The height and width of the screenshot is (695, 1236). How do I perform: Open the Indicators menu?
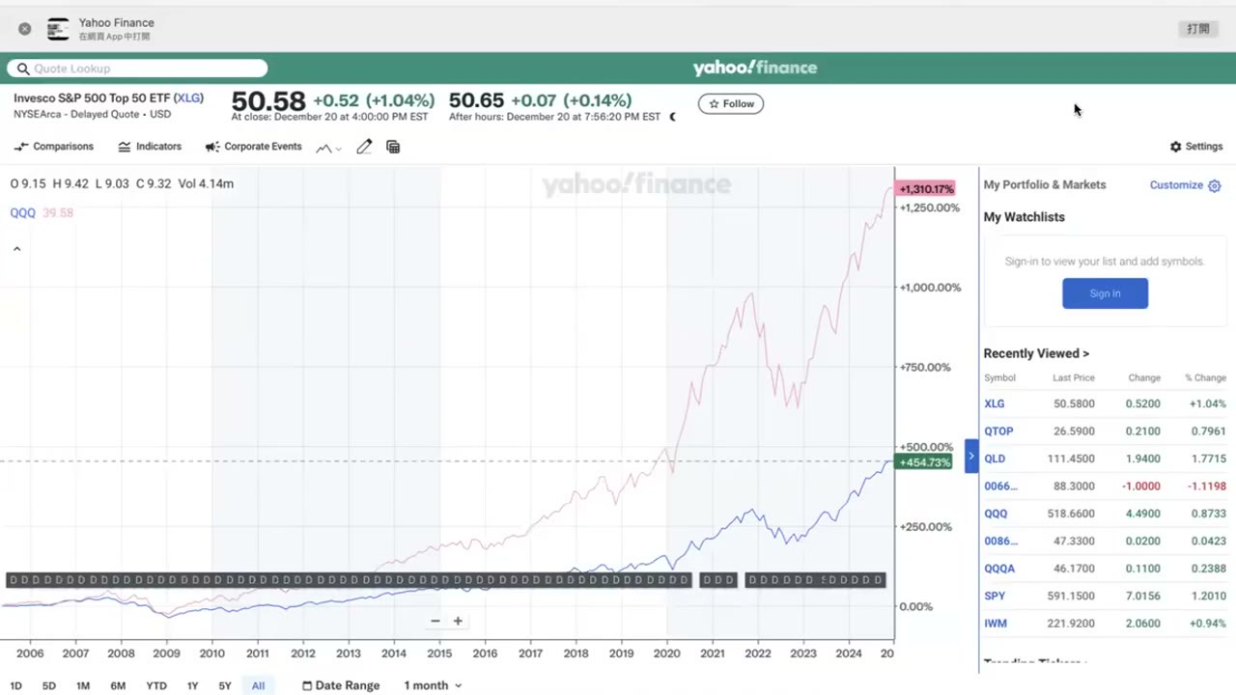click(x=150, y=147)
